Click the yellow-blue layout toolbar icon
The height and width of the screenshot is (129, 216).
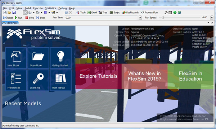[53, 13]
